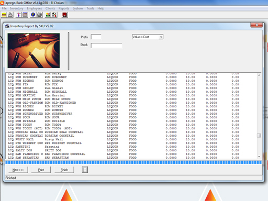The image size is (268, 201).
Task: Open the Inventory menu
Action: (x=17, y=8)
